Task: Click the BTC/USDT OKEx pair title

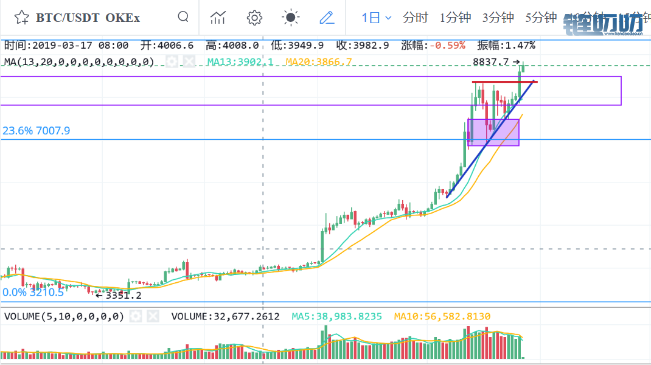Action: [x=88, y=18]
